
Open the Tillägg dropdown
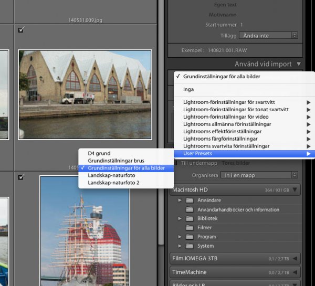(x=268, y=35)
